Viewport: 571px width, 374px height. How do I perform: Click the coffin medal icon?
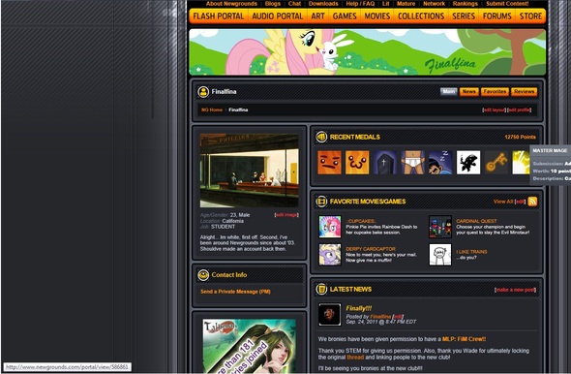[x=384, y=162]
